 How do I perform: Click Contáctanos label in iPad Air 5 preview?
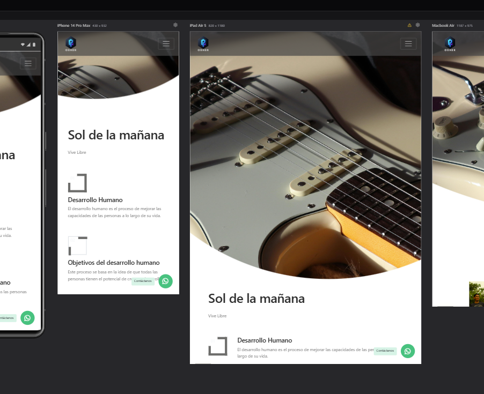click(385, 351)
